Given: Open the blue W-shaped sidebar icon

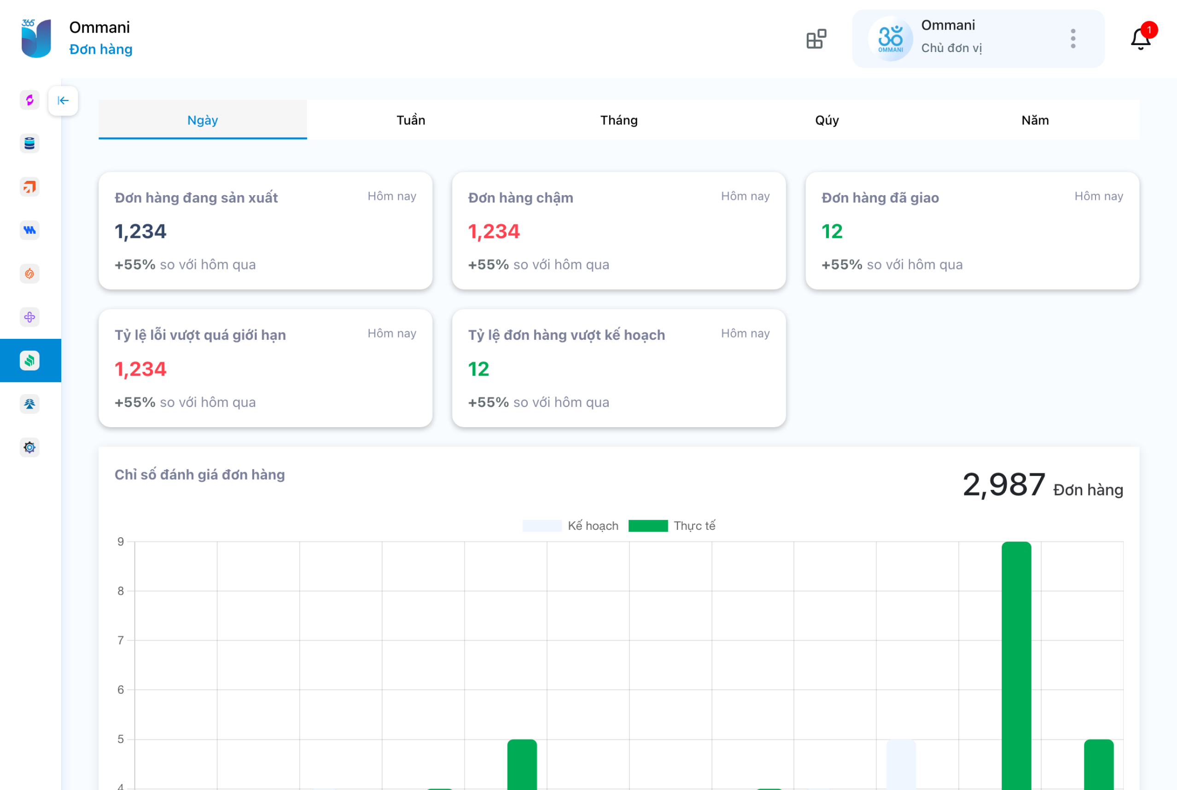Looking at the screenshot, I should tap(30, 230).
